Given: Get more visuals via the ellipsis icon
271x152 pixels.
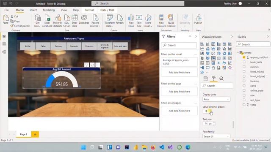Looking at the screenshot, I should 207,72.
